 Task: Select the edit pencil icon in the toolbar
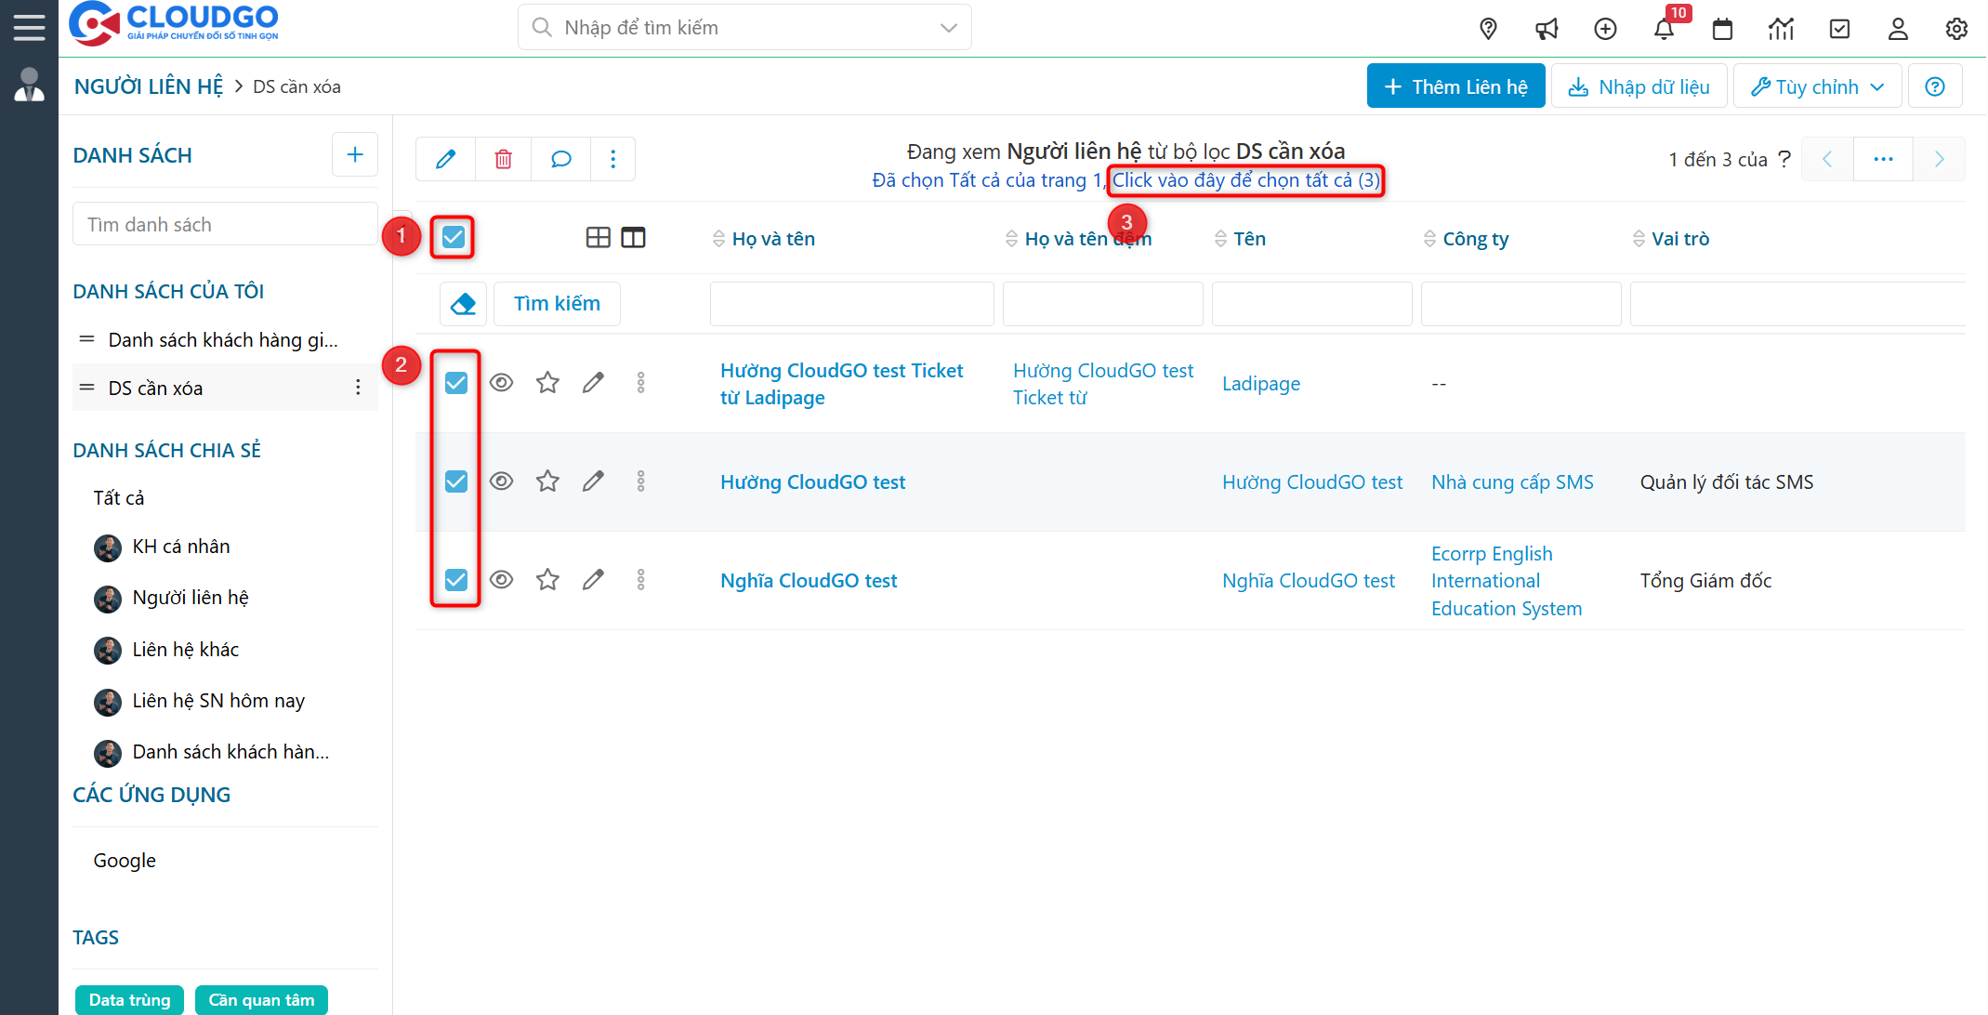coord(445,159)
